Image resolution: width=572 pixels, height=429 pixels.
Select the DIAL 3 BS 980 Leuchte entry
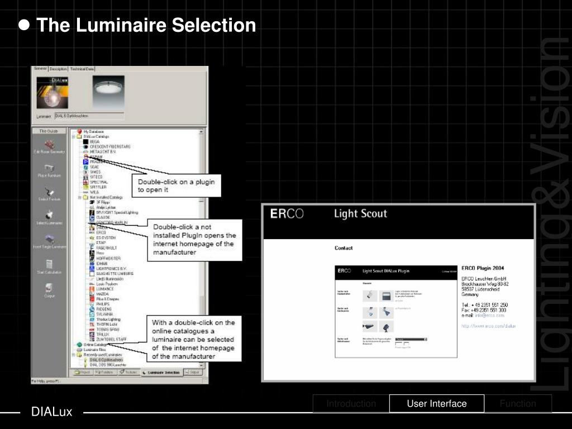[x=108, y=365]
